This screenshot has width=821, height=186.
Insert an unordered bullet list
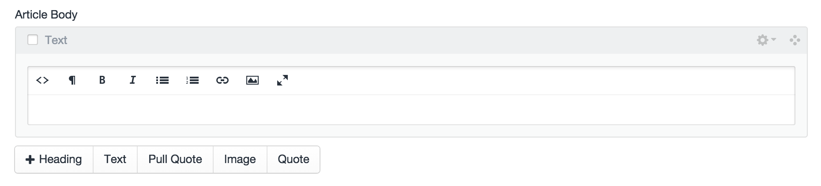[162, 80]
